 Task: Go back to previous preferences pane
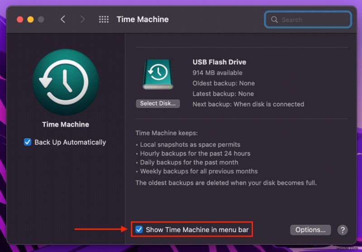[x=63, y=19]
